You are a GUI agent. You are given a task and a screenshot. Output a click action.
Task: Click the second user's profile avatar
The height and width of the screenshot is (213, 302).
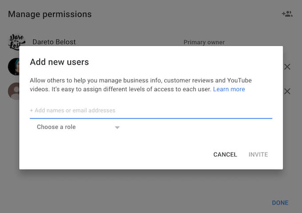click(x=13, y=67)
